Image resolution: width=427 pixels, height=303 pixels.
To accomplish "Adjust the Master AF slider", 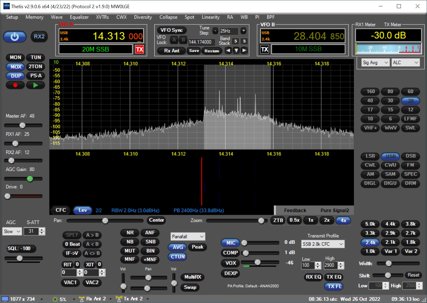I will (22, 125).
